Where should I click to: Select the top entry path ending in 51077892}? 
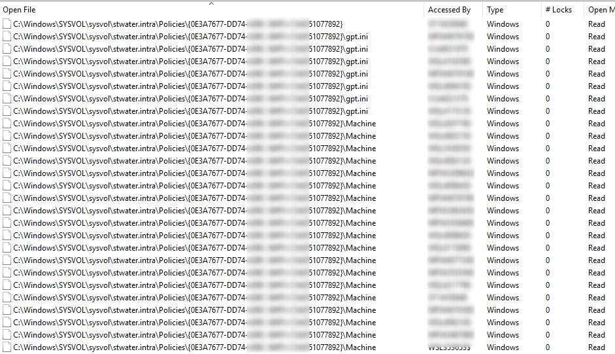click(x=178, y=24)
